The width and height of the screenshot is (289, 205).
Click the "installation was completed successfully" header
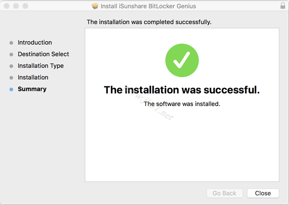pos(149,22)
